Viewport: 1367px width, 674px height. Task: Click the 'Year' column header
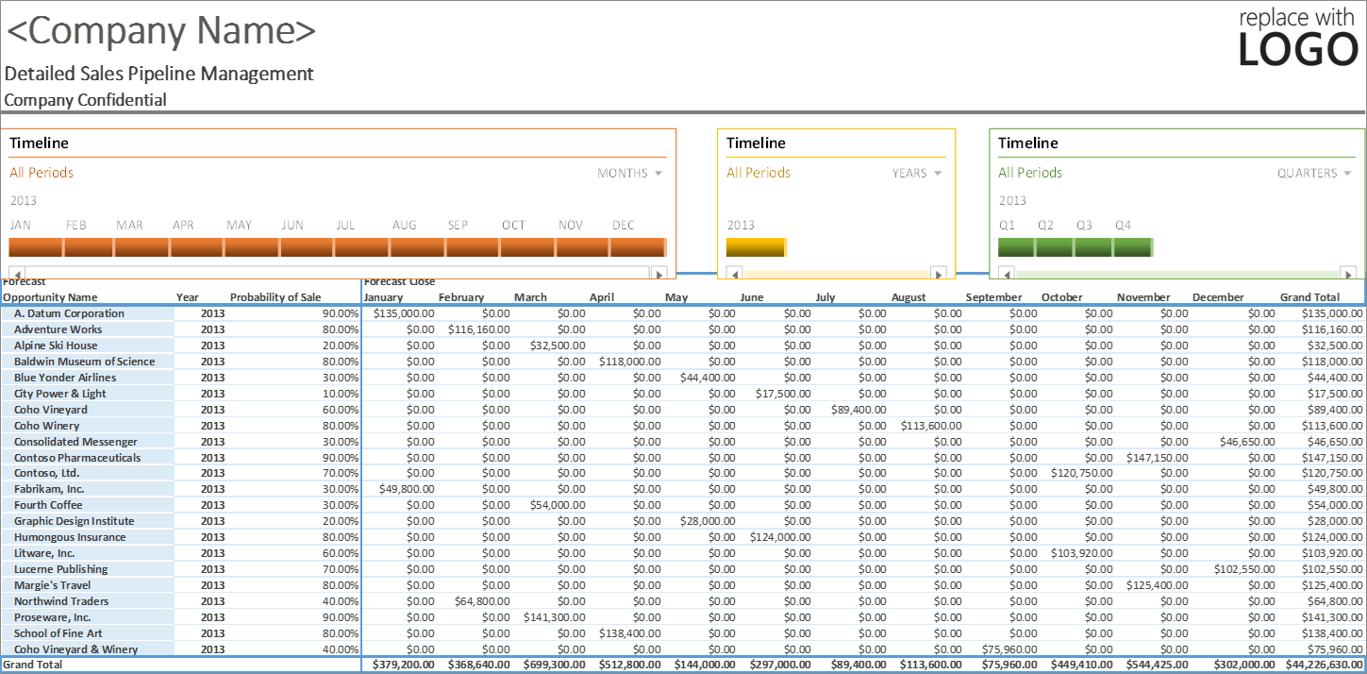click(x=188, y=297)
